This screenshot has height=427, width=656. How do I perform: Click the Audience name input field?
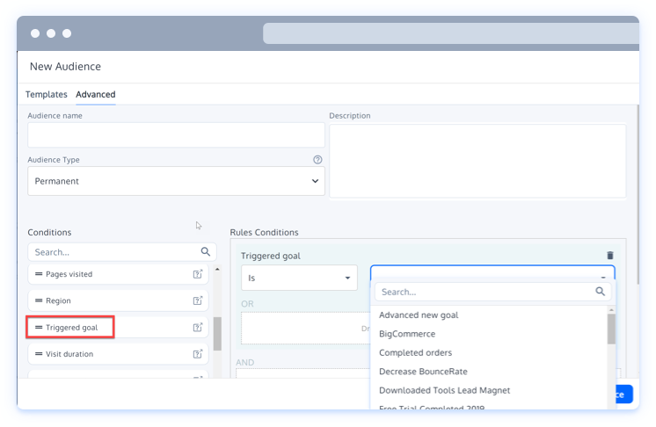[176, 134]
